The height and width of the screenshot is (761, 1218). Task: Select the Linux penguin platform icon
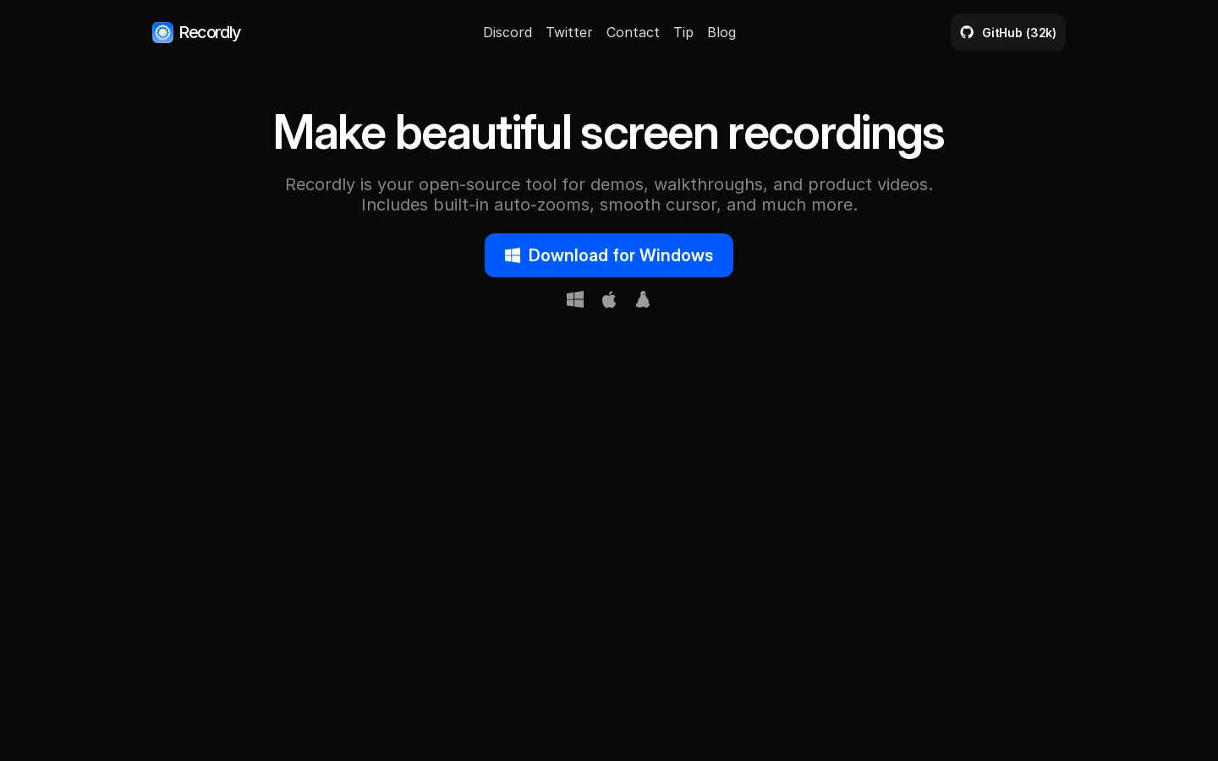[643, 299]
